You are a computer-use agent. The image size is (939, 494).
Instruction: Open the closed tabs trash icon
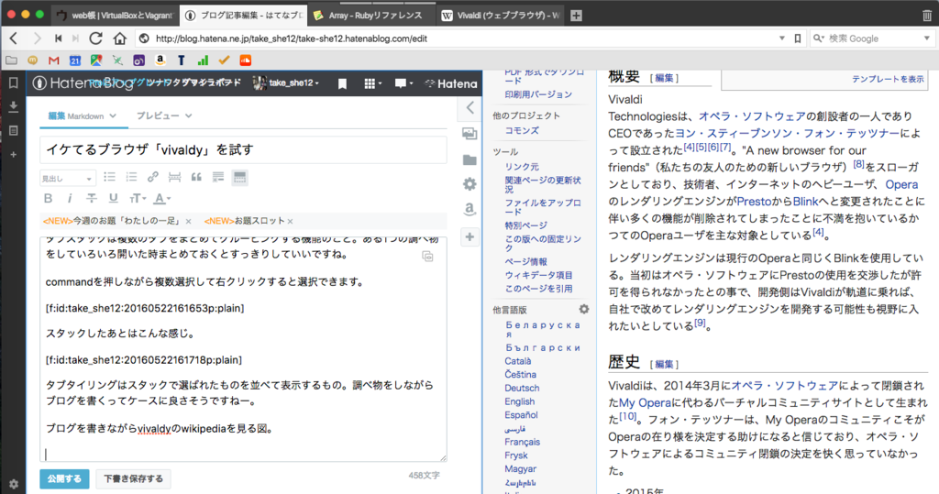927,16
